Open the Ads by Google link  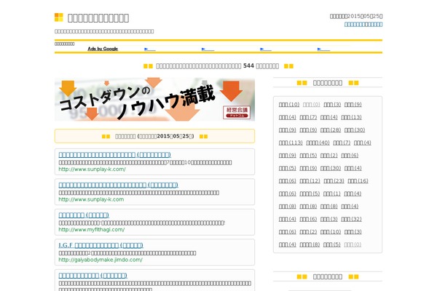[103, 49]
